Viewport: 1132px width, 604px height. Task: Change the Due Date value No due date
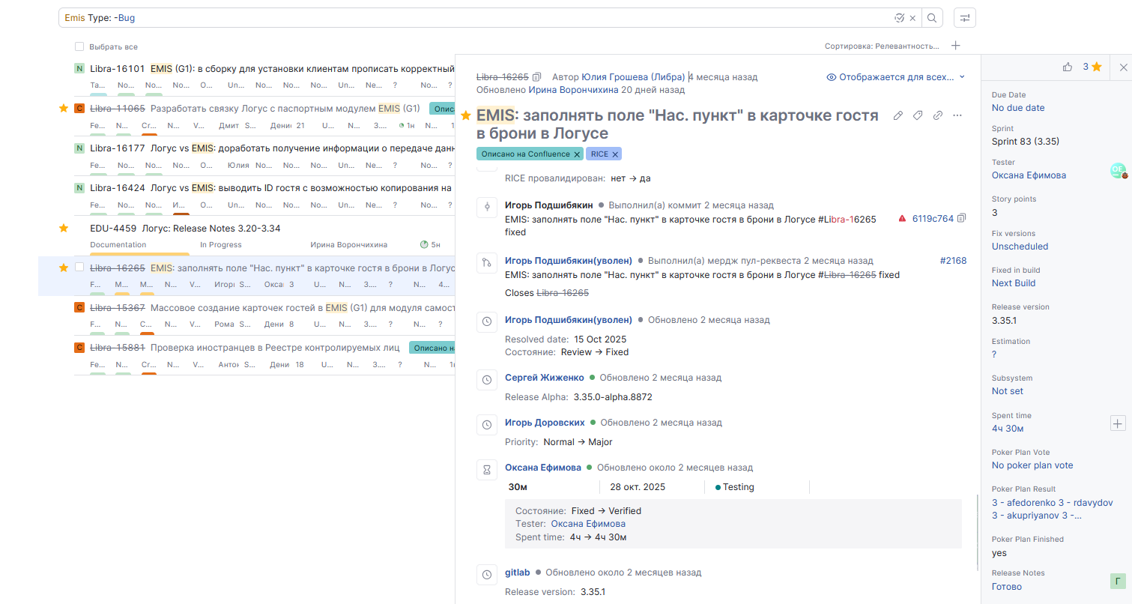(1017, 108)
